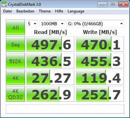Open the test count dropdown showing 5
The height and width of the screenshot is (118, 130).
[32, 24]
